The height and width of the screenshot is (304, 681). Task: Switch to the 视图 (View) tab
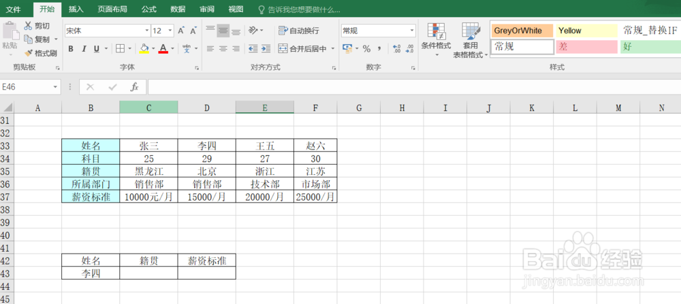[236, 10]
